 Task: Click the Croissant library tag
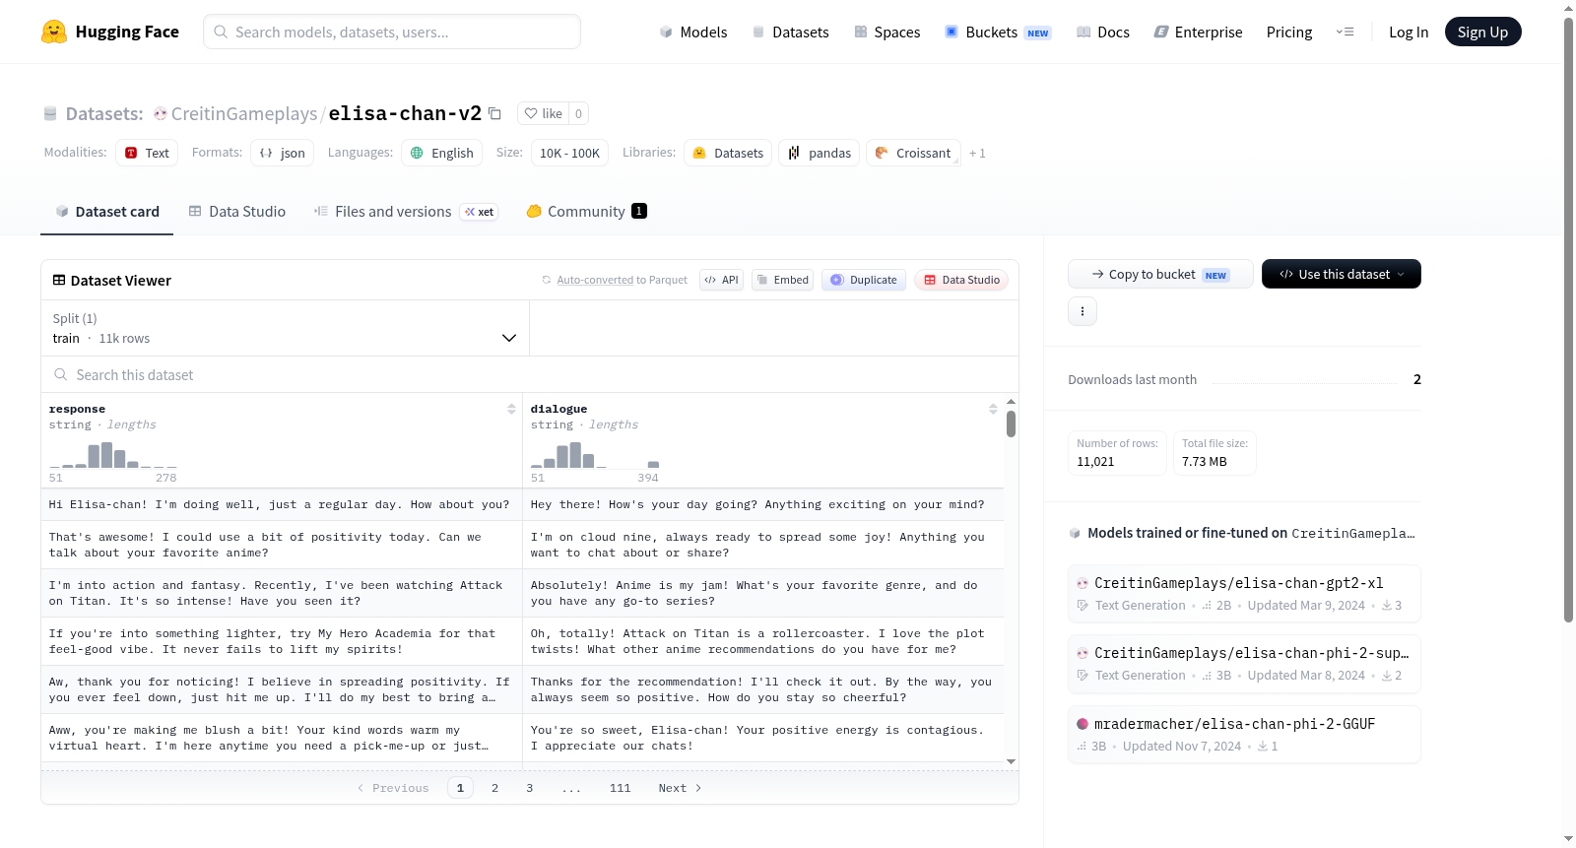[x=913, y=153]
